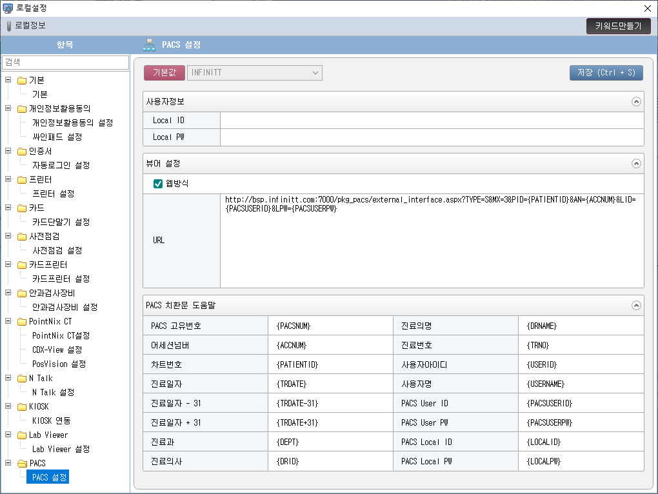The height and width of the screenshot is (494, 658).
Task: Collapse the 사용자정보 section
Action: click(x=636, y=102)
